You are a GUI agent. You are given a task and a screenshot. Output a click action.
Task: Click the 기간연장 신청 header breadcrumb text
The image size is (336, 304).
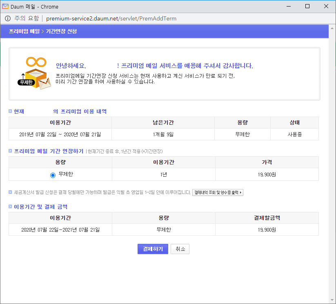coord(61,32)
